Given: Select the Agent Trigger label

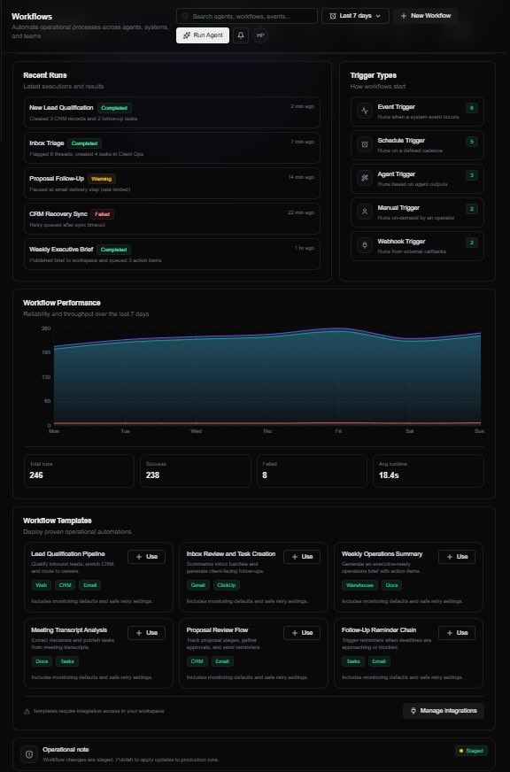Looking at the screenshot, I should pos(397,174).
